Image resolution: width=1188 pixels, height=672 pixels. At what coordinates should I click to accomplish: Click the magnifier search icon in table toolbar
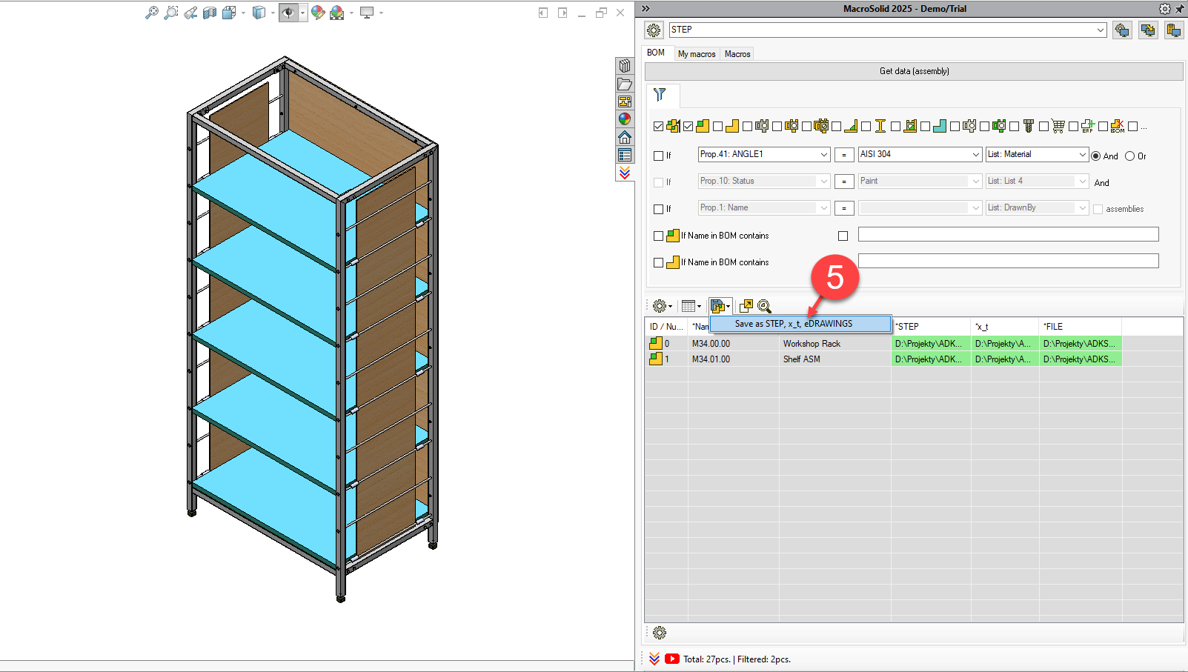(x=765, y=306)
